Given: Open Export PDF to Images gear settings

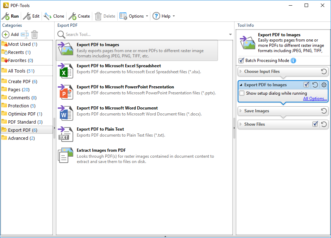Looking at the screenshot, I should pyautogui.click(x=324, y=85).
